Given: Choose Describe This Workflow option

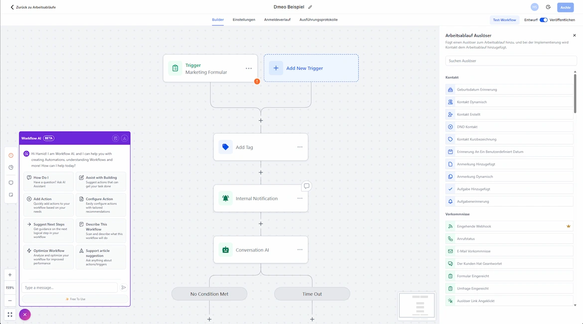Looking at the screenshot, I should point(101,231).
